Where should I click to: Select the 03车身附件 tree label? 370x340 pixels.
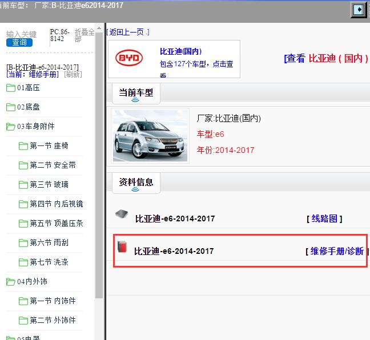pos(35,127)
